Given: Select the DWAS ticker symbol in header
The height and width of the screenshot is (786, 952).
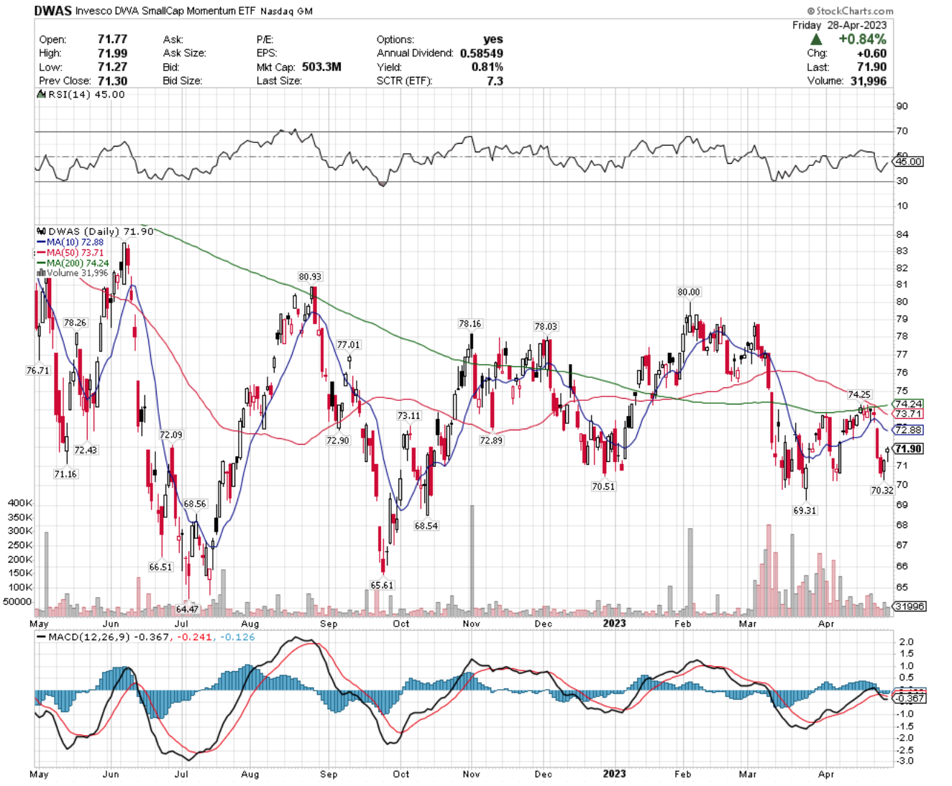Looking at the screenshot, I should 52,11.
